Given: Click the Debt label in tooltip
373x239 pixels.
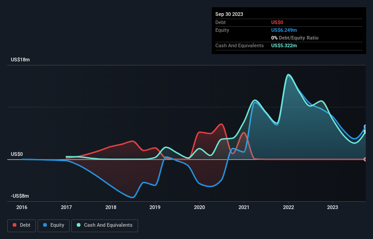Looking at the screenshot, I should coord(220,22).
